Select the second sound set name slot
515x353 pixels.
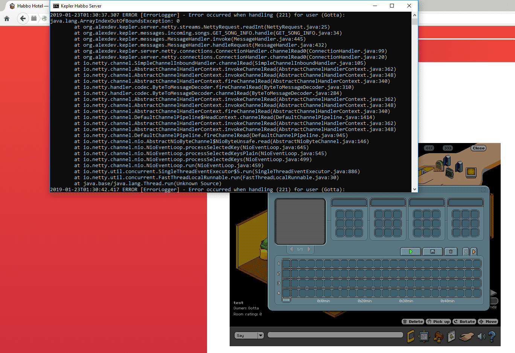[388, 202]
